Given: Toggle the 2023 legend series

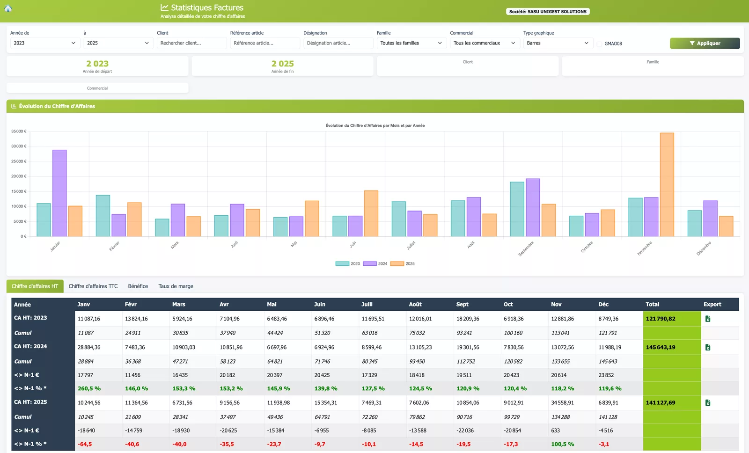Looking at the screenshot, I should click(x=348, y=263).
